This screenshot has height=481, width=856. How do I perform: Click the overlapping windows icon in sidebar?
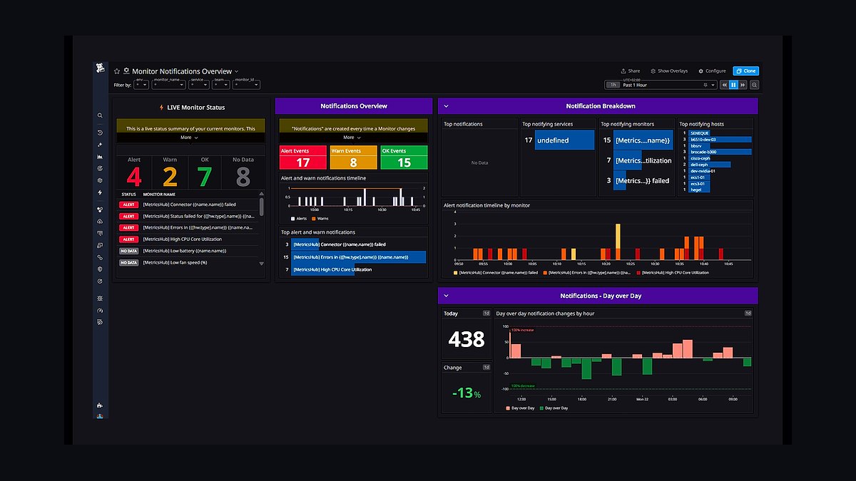(100, 245)
